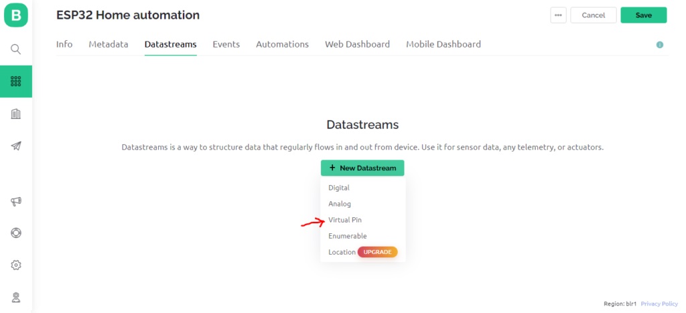Select Enumerable datastream option
Screen dimensions: 686x313
[348, 236]
